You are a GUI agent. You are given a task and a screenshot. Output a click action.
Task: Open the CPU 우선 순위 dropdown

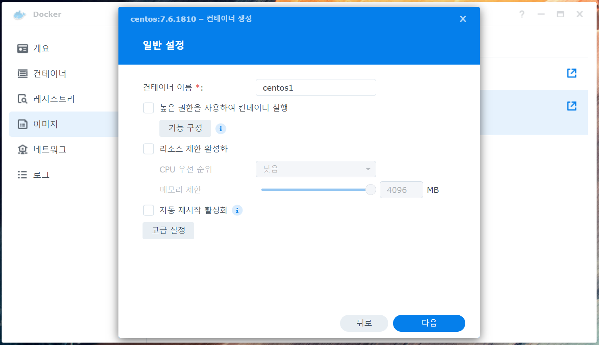coord(316,169)
